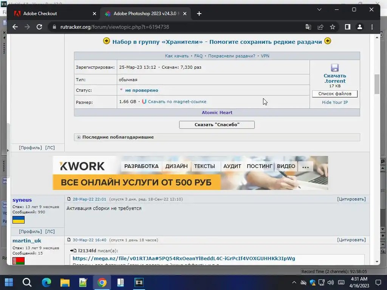Screen dimensions: 387x290
Task: Open a new browser tab with plus button
Action: point(199,14)
